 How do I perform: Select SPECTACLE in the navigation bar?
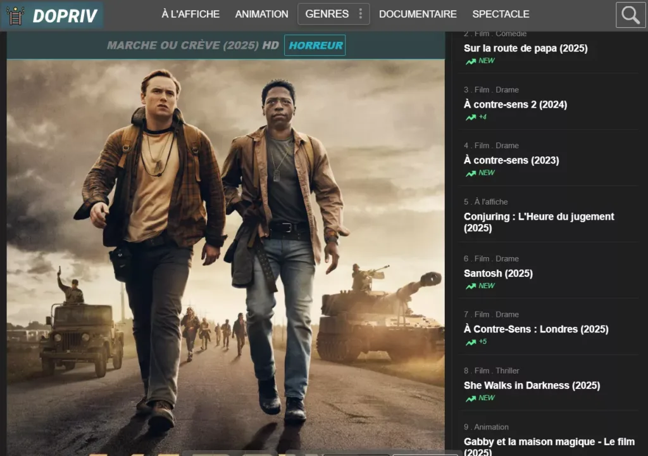(x=501, y=14)
